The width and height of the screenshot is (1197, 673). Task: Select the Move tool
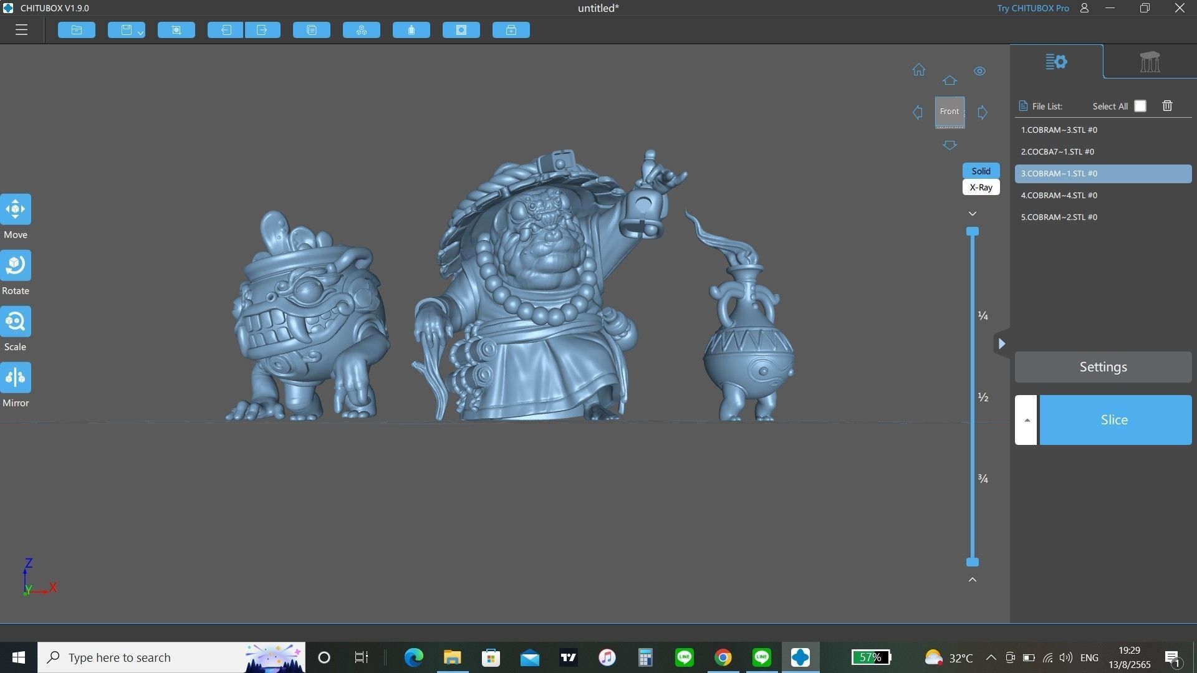16,209
